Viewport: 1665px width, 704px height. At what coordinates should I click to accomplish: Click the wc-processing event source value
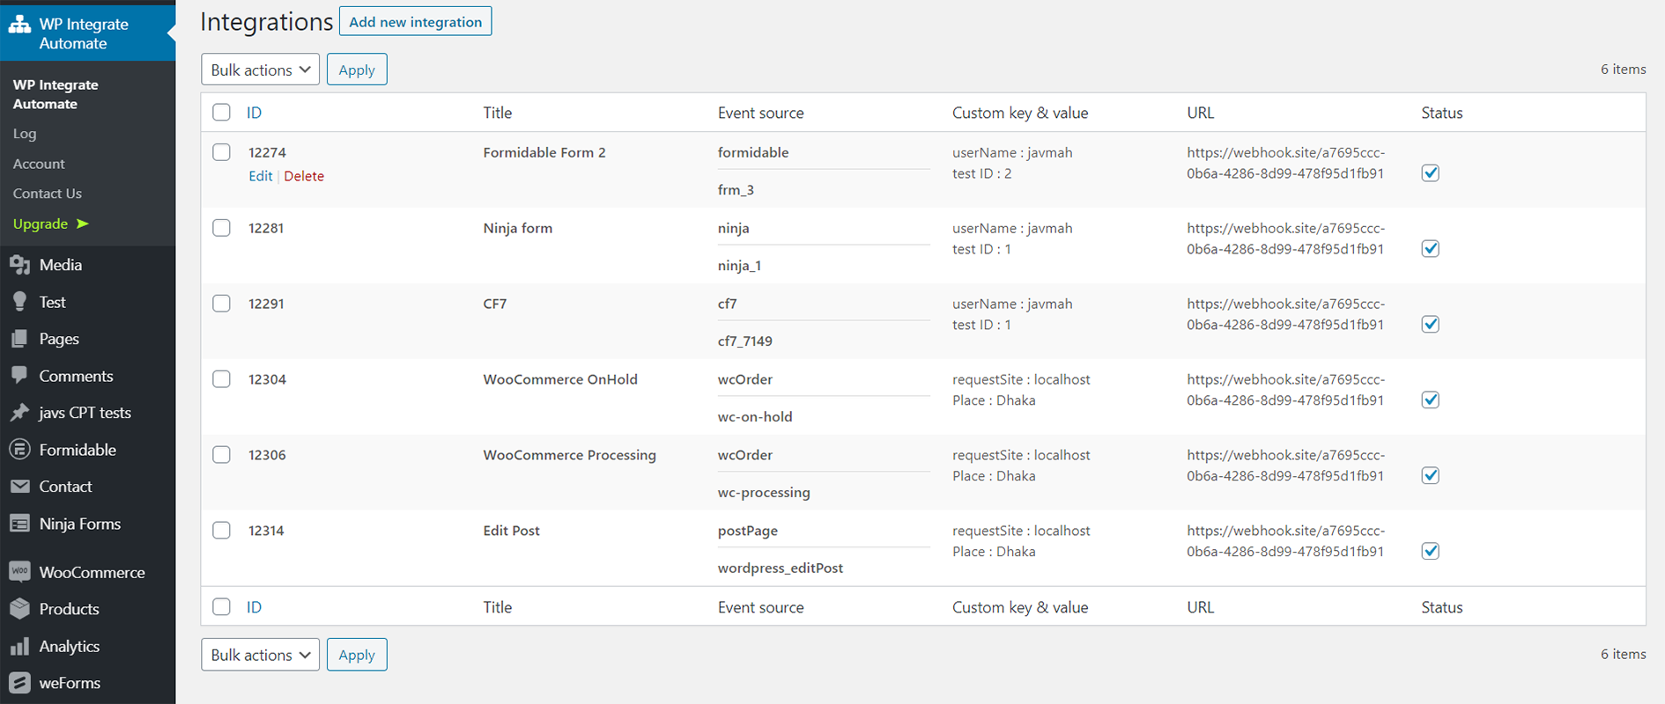(764, 492)
